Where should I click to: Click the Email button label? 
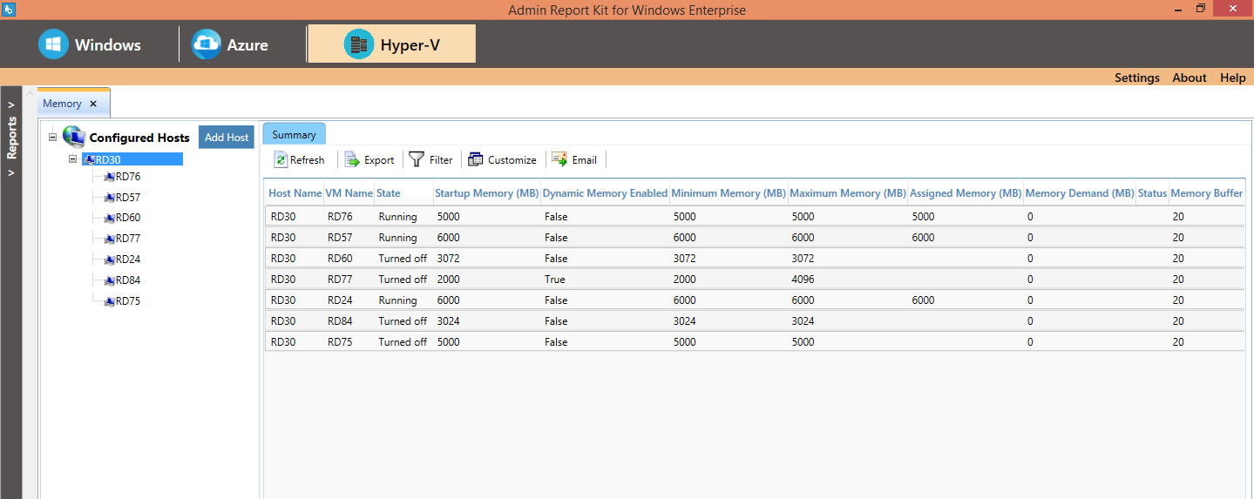tap(585, 160)
